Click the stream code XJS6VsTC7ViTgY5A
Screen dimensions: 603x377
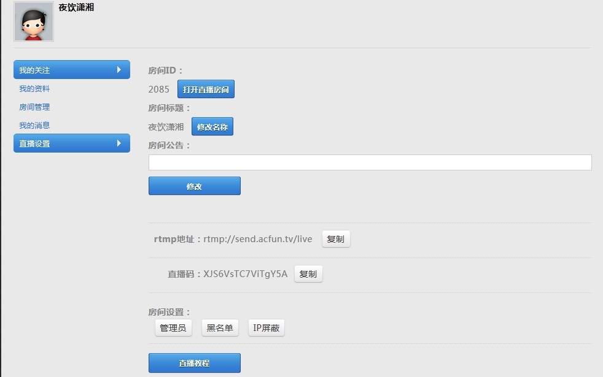click(x=246, y=274)
